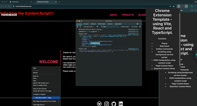
Task: Open the DevTools settings gear
Action: point(137,24)
